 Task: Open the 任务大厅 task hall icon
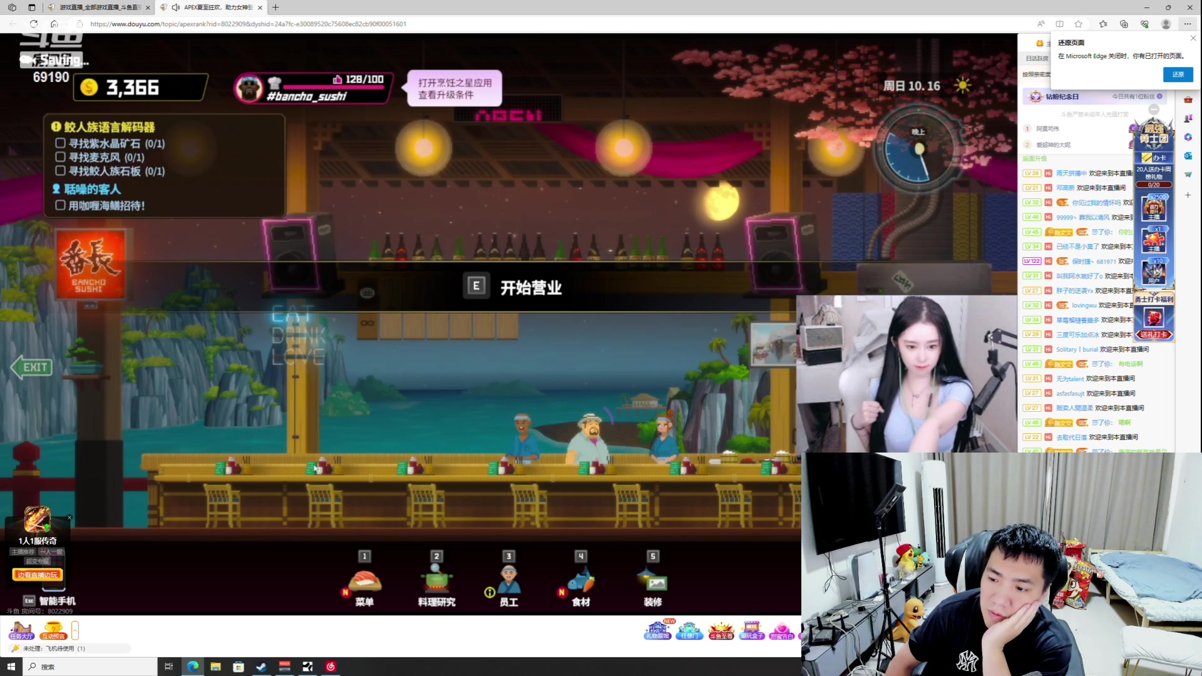coord(21,630)
